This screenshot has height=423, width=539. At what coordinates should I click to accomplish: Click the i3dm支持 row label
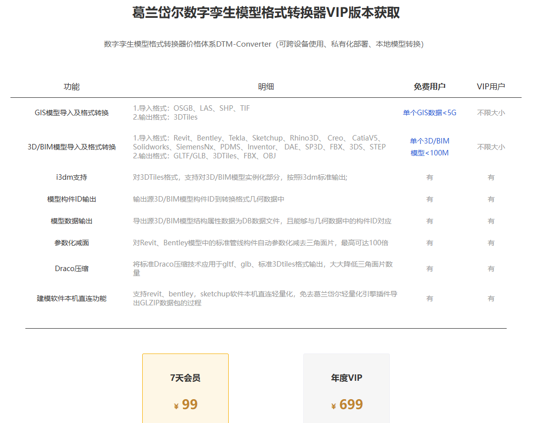(72, 177)
